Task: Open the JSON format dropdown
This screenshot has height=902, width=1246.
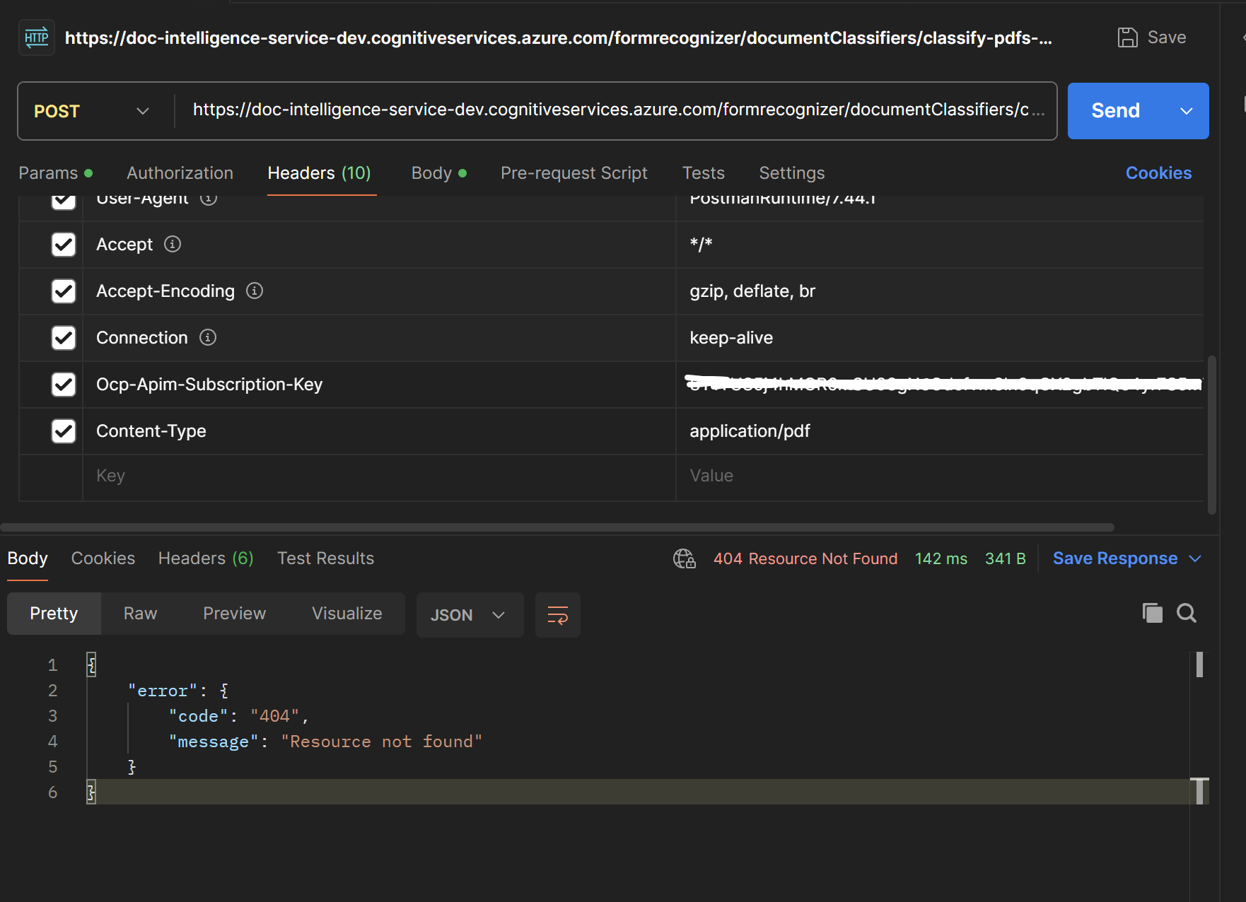Action: click(470, 615)
